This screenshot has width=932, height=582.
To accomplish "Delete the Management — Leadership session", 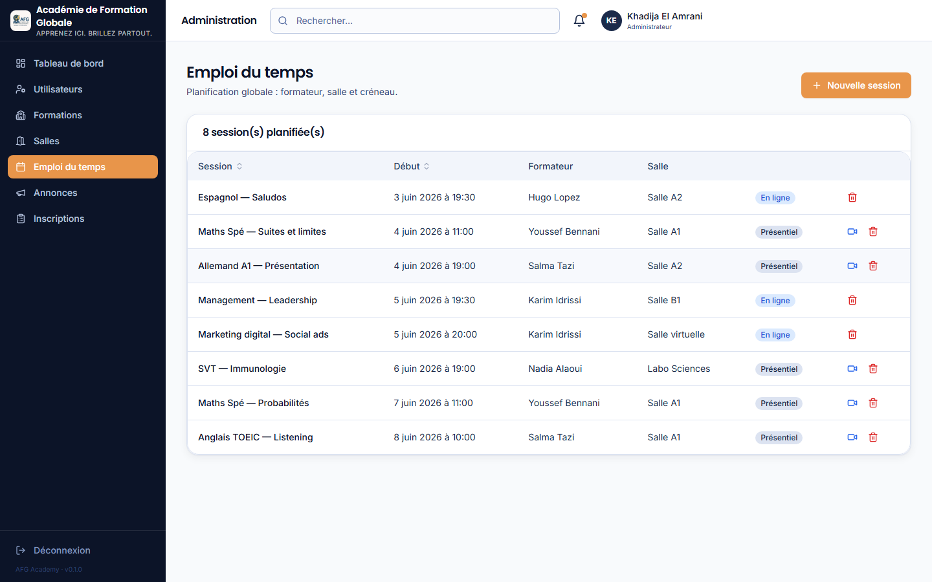I will coord(852,300).
